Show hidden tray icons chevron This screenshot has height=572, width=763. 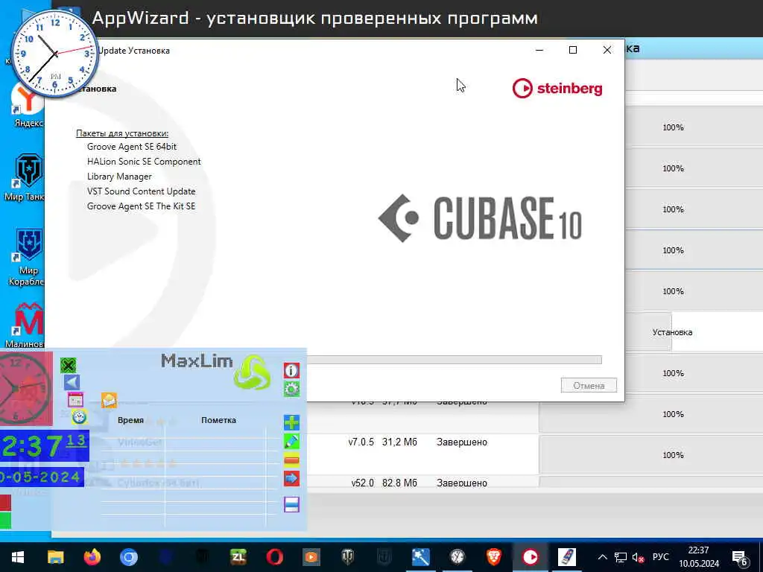point(602,557)
